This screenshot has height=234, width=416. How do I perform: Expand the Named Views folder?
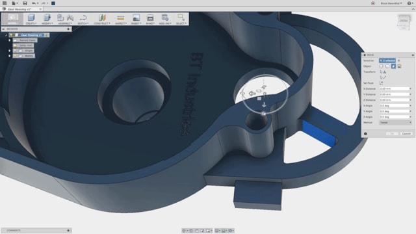click(10, 40)
